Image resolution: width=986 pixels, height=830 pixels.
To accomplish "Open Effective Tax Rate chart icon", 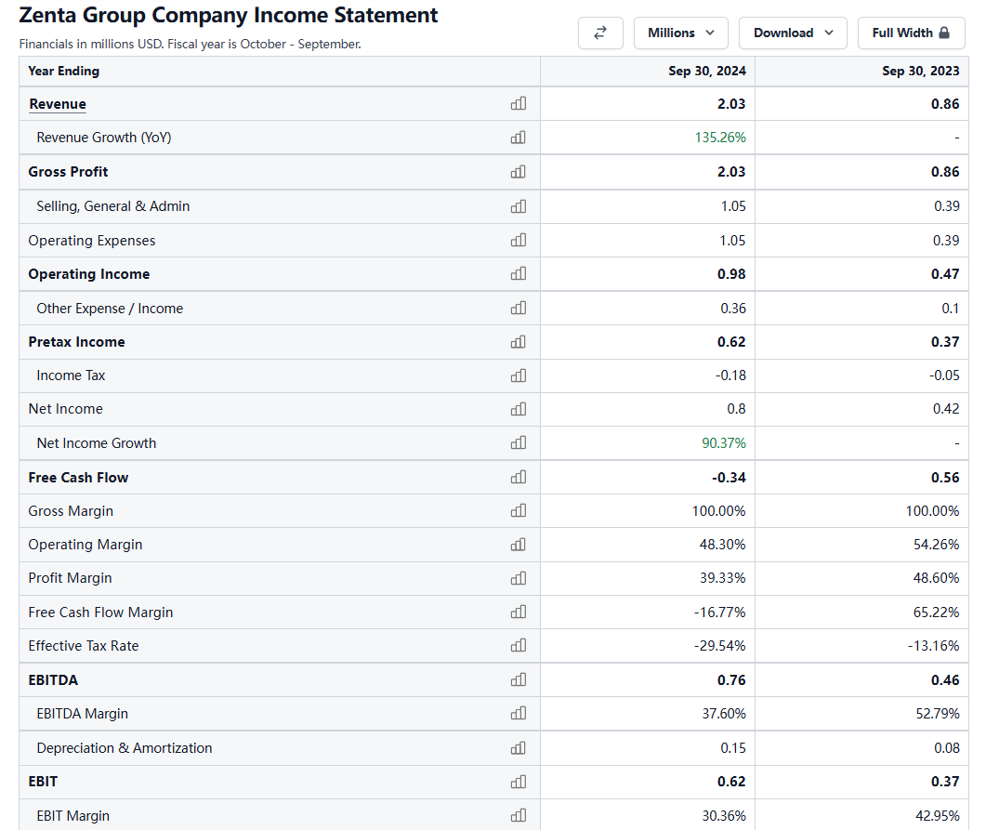I will point(519,645).
